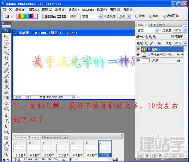Hide the text layer via eye icon

click(x=138, y=55)
